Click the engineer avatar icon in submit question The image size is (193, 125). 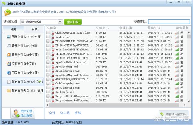pyautogui.click(x=16, y=114)
